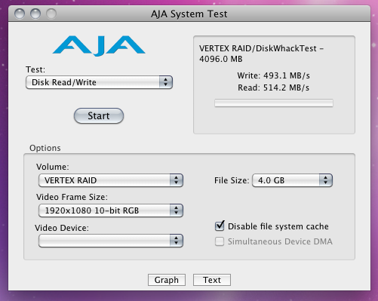Show results as Graph
Image resolution: width=378 pixels, height=301 pixels.
167,280
